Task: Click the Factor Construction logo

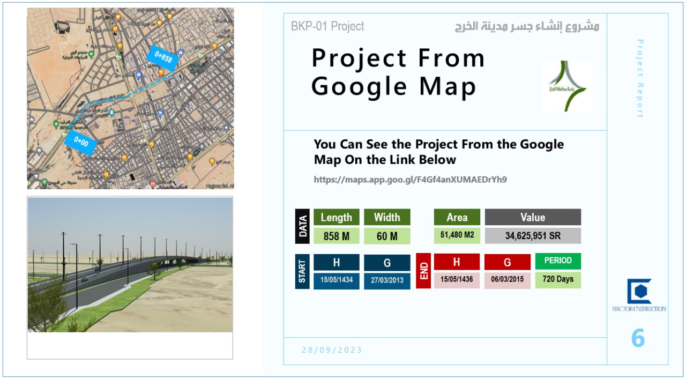Action: [x=639, y=295]
